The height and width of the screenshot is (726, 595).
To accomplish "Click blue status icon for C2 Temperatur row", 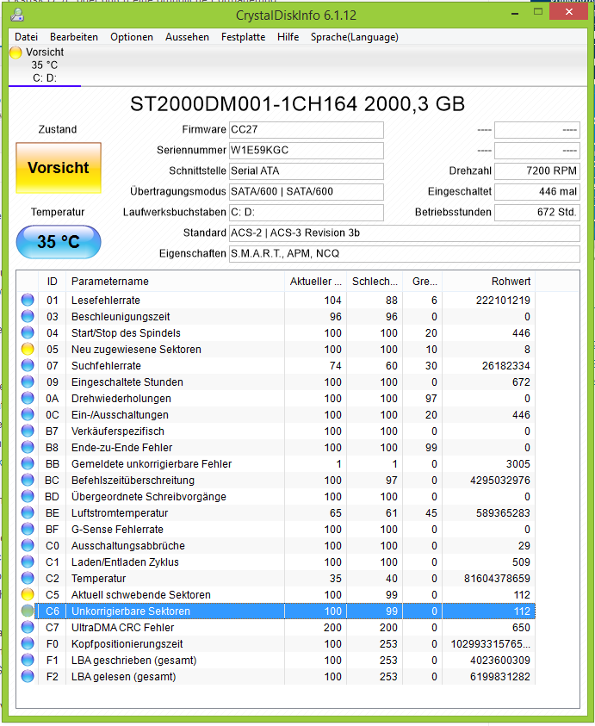I will [28, 578].
